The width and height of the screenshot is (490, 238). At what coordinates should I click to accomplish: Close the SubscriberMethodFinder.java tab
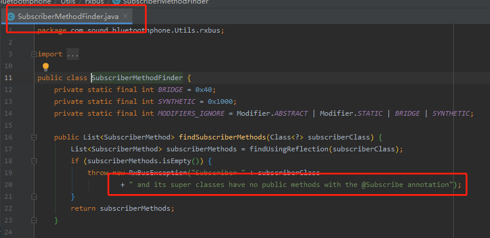tap(125, 16)
